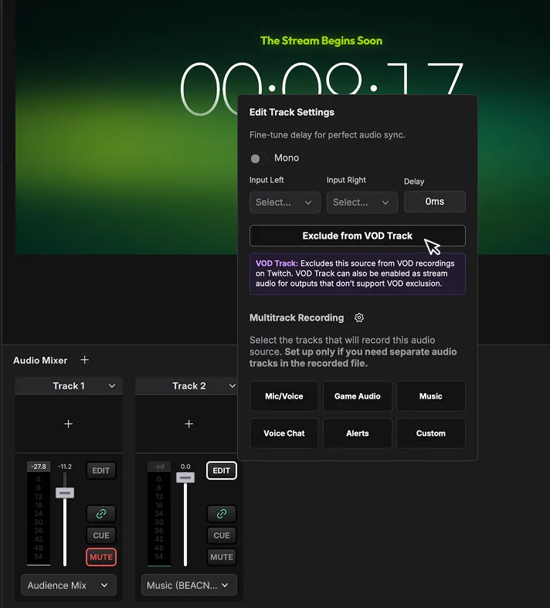Mute Track 2
550x608 pixels.
222,557
